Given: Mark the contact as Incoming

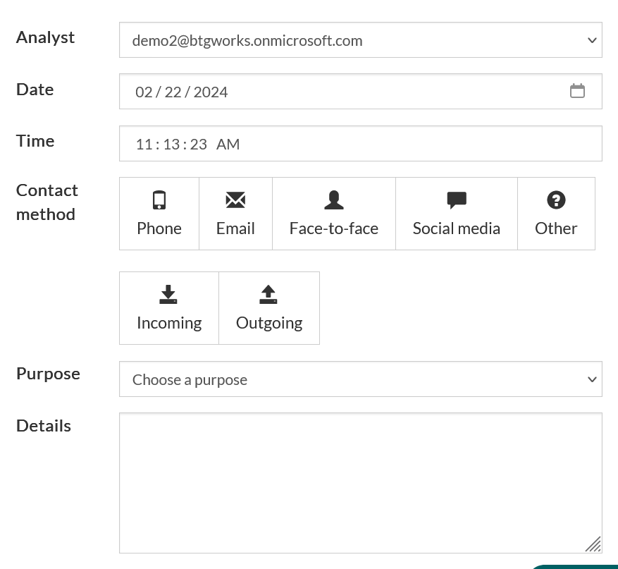Looking at the screenshot, I should click(169, 308).
